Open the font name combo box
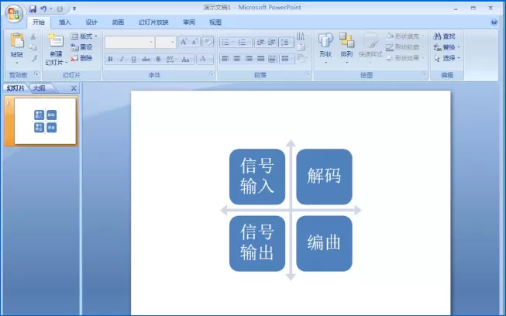This screenshot has height=316, width=506. (129, 43)
